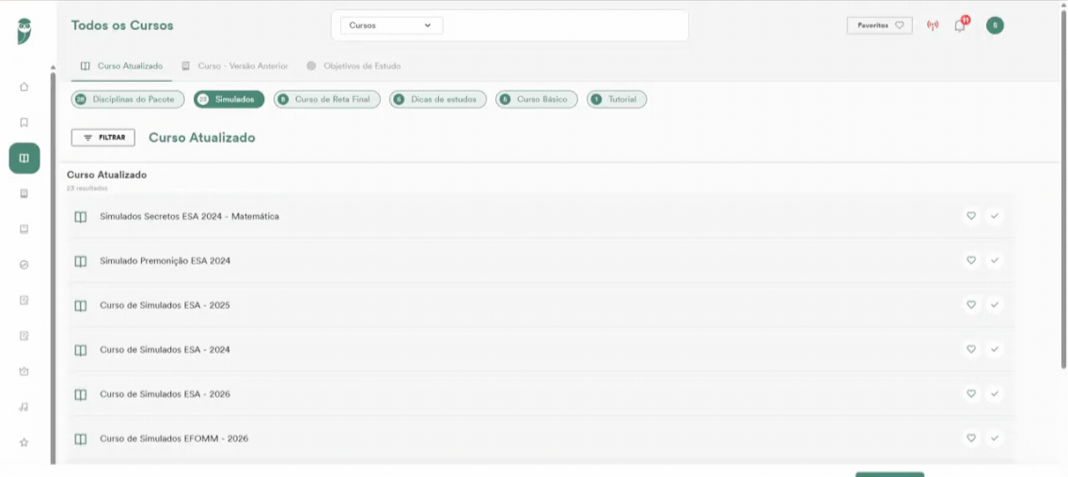This screenshot has height=477, width=1068.
Task: Open the star icon in the sidebar
Action: coord(24,442)
